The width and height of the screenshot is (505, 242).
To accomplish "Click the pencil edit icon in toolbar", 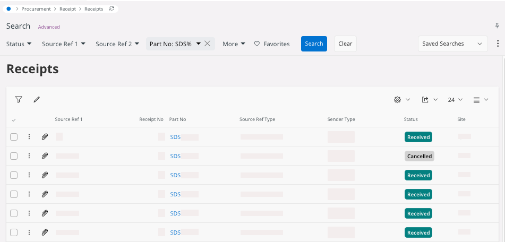I will (37, 99).
